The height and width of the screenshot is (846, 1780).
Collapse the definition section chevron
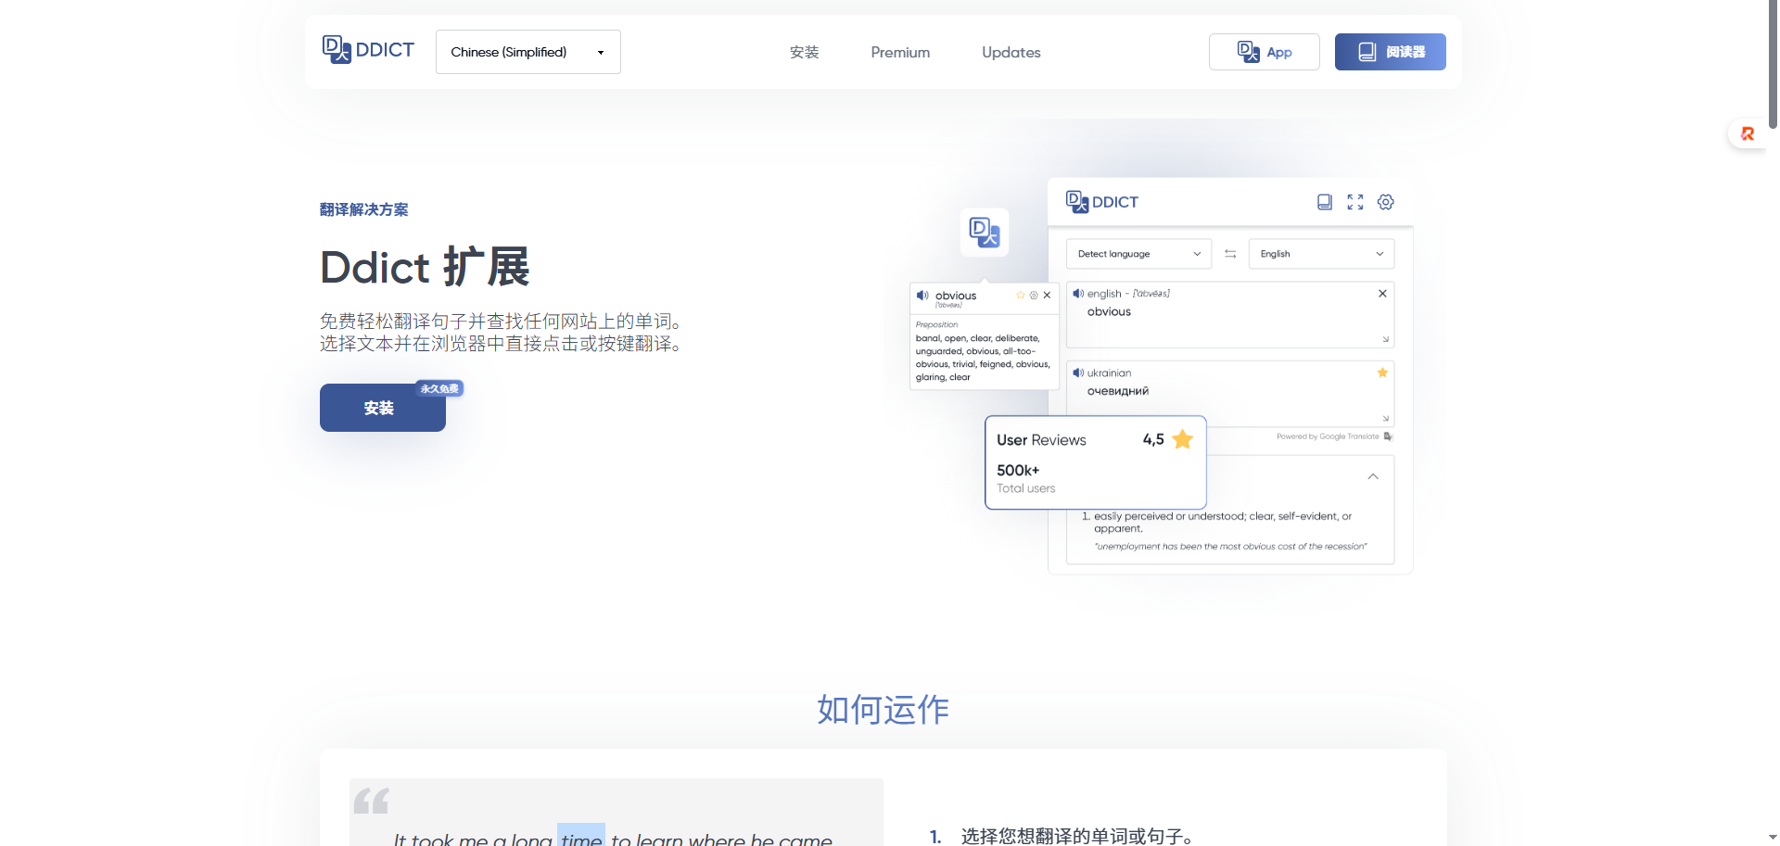click(x=1373, y=476)
